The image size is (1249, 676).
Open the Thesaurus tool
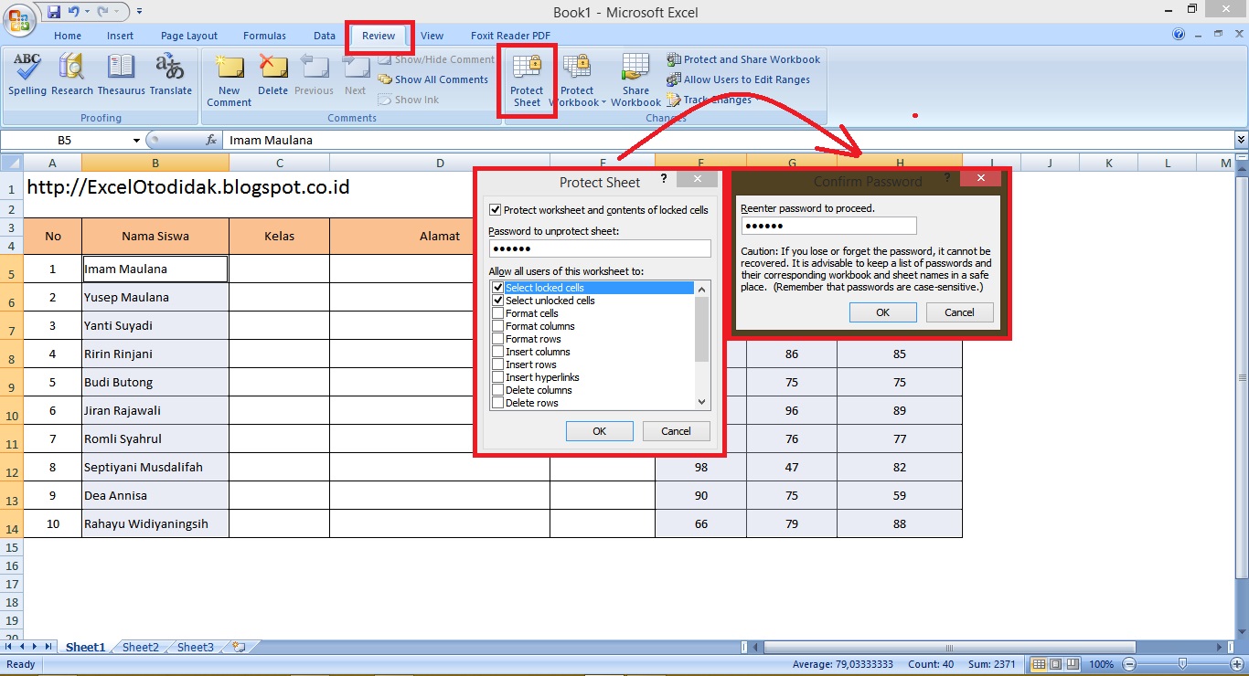coord(121,75)
